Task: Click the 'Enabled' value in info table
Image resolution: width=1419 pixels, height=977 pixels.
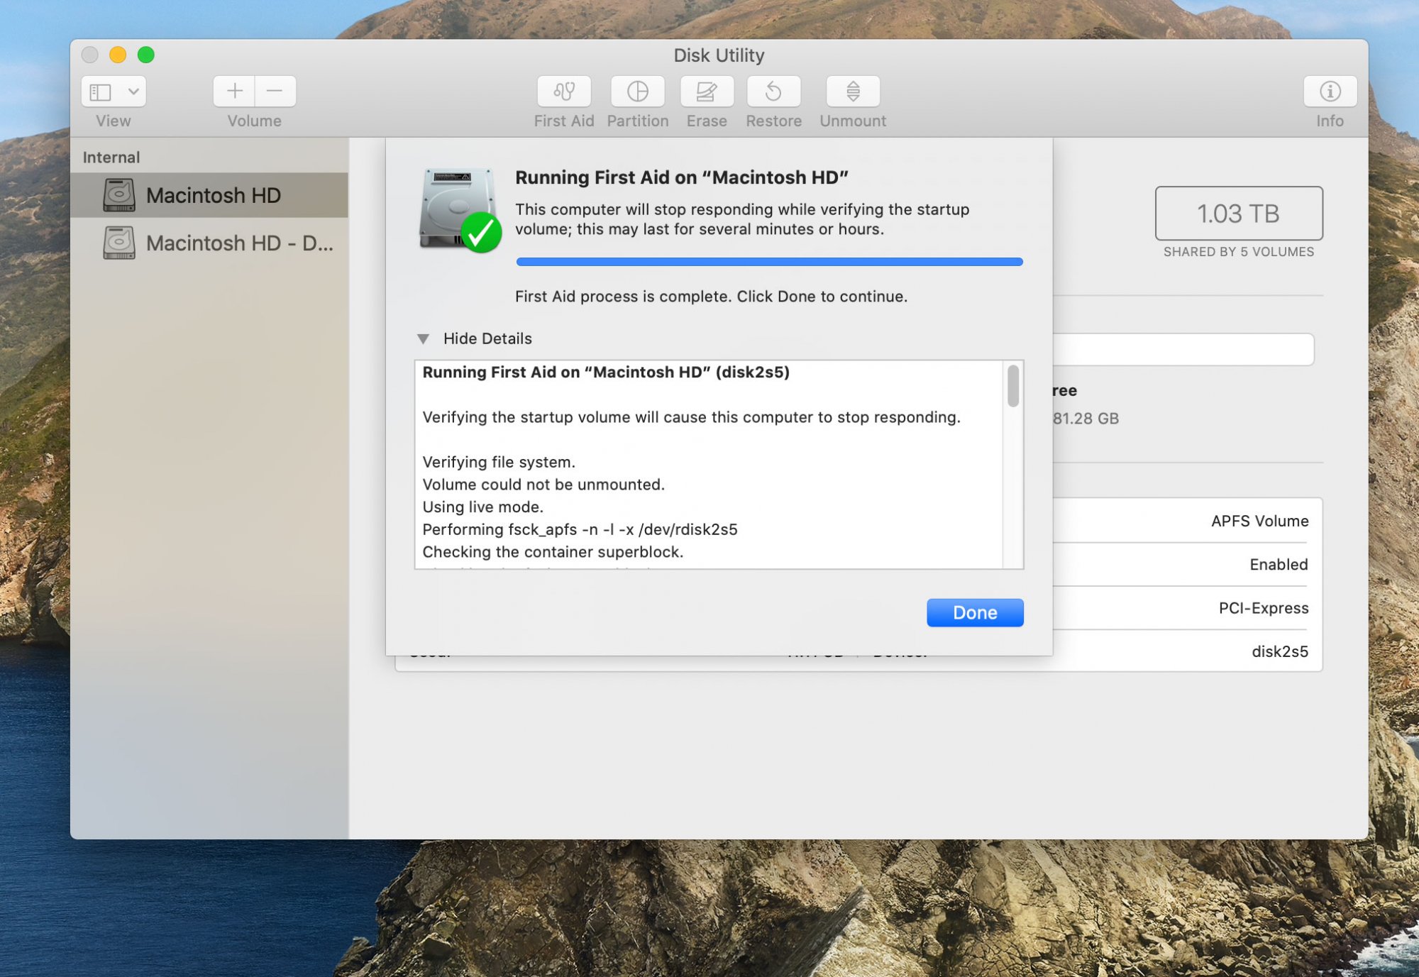Action: click(1279, 564)
